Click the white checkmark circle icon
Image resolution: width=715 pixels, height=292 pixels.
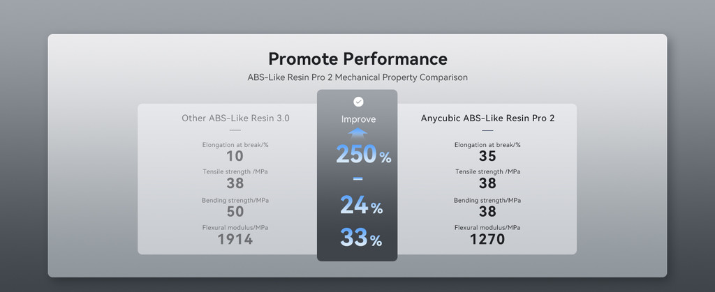pyautogui.click(x=358, y=102)
